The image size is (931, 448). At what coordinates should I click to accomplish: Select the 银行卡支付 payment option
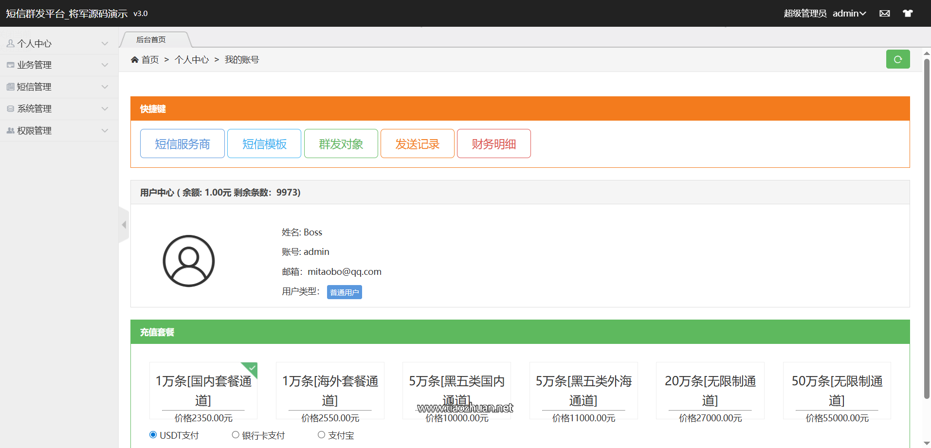coord(236,434)
